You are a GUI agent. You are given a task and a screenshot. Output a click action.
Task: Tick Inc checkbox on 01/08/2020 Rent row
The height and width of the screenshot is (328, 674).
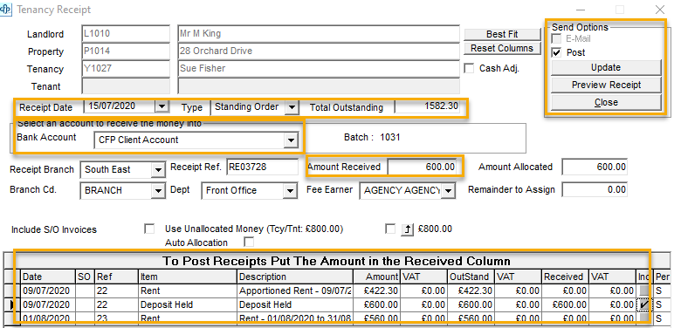tap(644, 318)
